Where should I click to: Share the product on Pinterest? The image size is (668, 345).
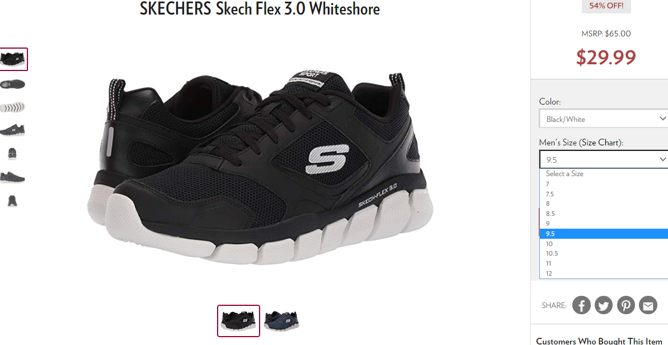coord(626,305)
